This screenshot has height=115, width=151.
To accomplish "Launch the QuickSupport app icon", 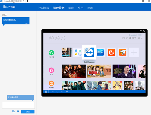I will tap(89, 52).
